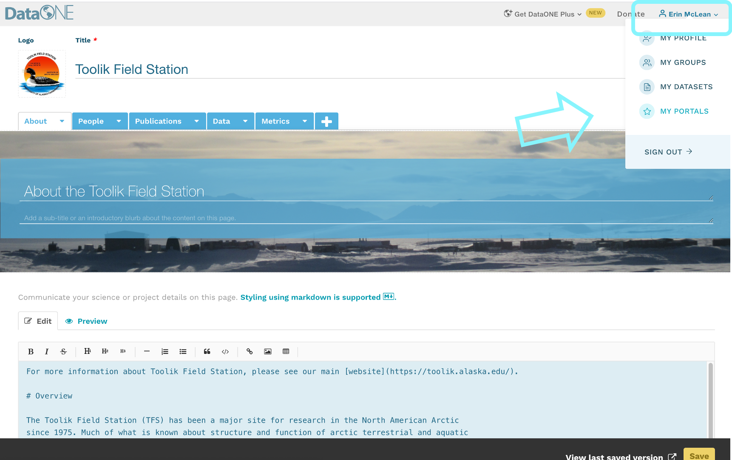This screenshot has width=732, height=460.
Task: Insert a horizontal rule divider
Action: click(x=147, y=351)
